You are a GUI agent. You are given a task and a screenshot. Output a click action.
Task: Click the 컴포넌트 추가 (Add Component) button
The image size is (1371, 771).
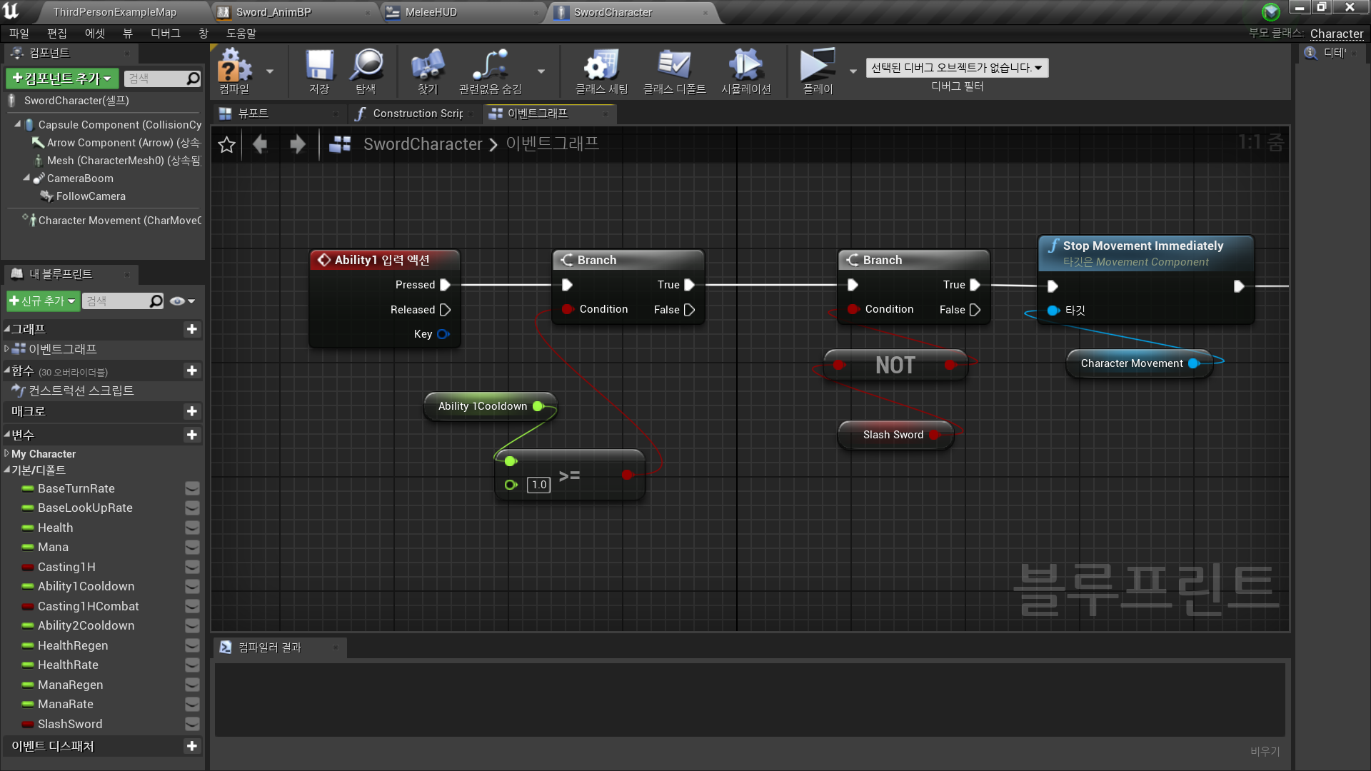point(60,79)
